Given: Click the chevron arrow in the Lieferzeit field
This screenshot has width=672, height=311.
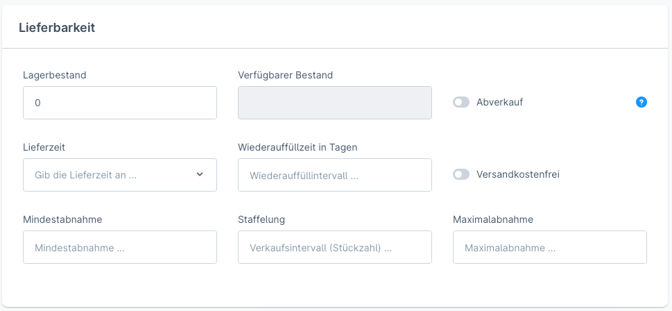Looking at the screenshot, I should [200, 174].
